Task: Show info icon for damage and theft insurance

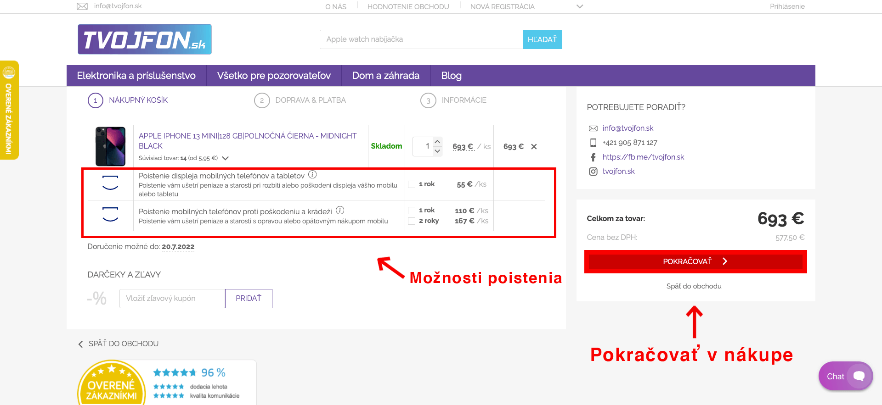Action: click(x=340, y=211)
